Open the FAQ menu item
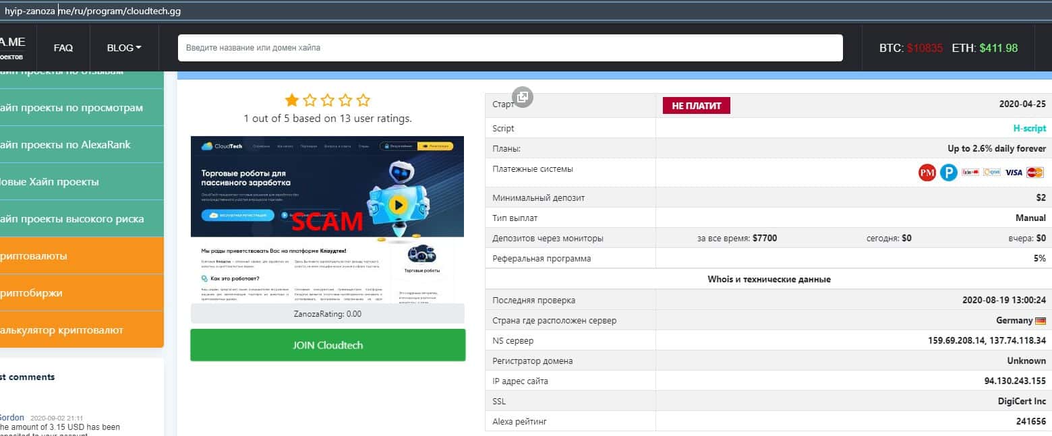This screenshot has width=1052, height=436. coord(63,48)
